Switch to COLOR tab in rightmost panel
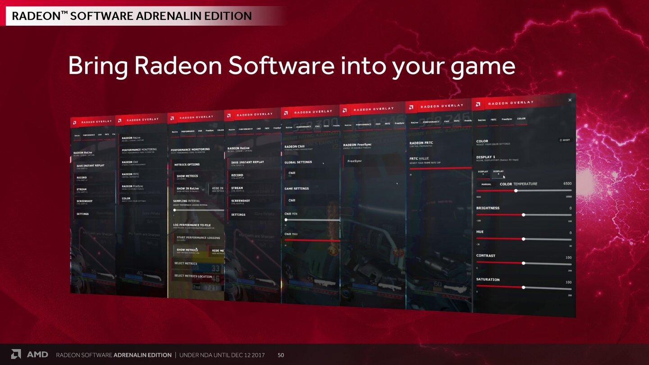649x365 pixels. (x=521, y=119)
